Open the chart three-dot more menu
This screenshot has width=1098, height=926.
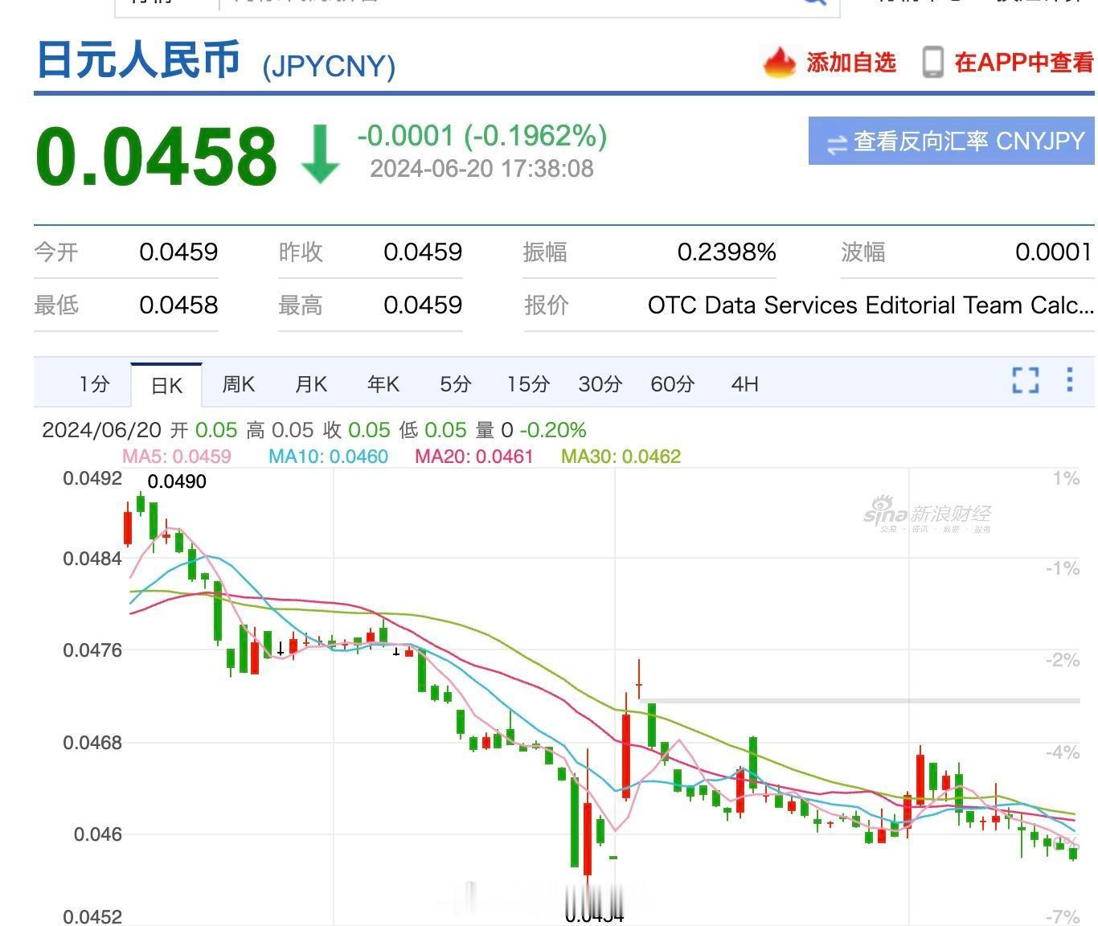(x=1070, y=379)
